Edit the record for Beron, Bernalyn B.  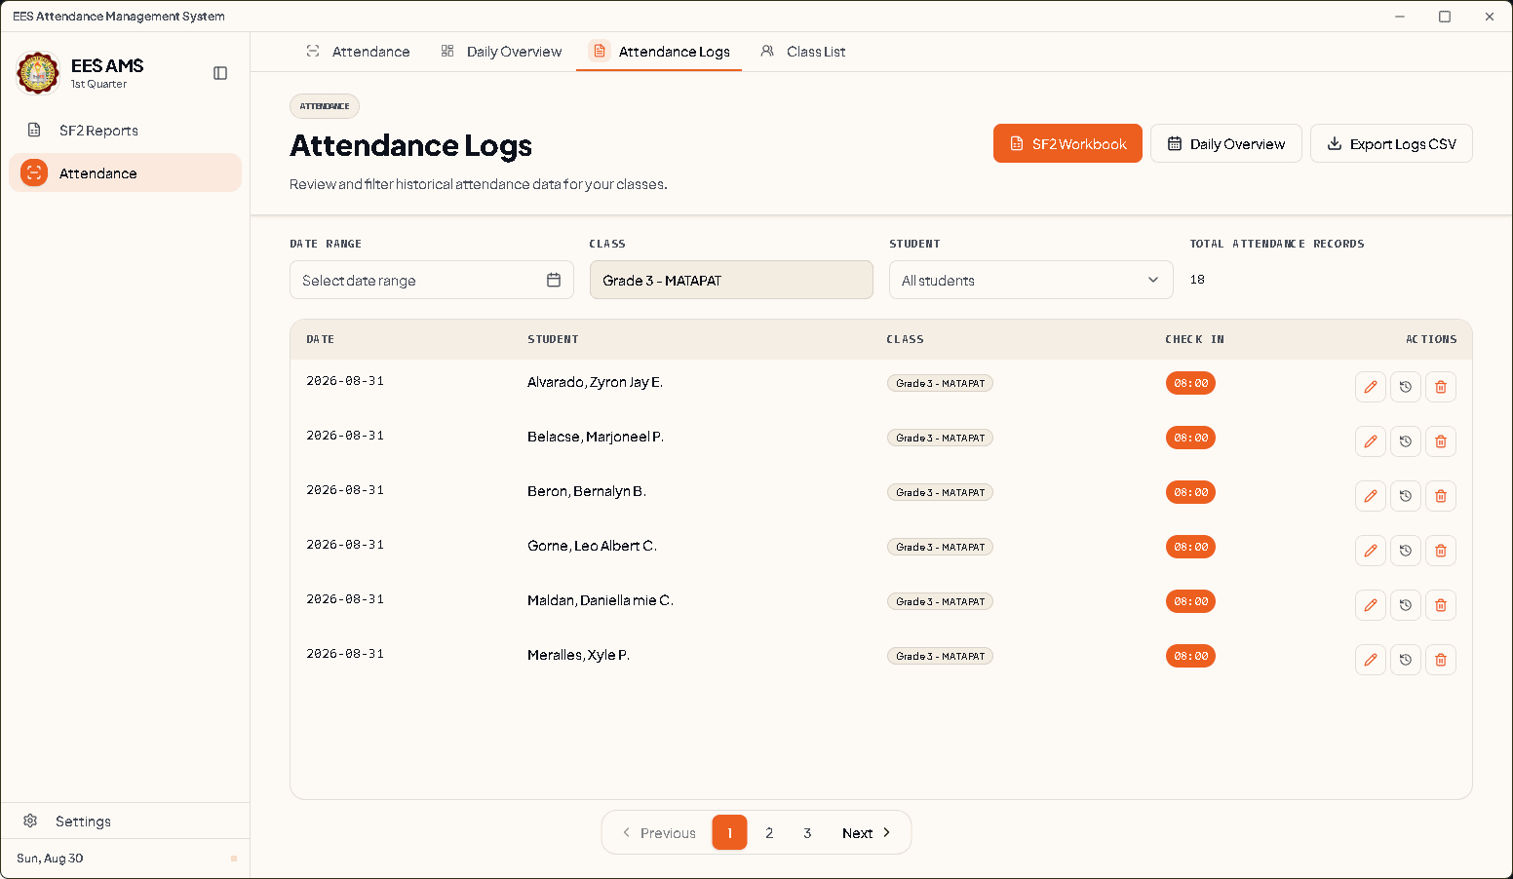coord(1371,496)
